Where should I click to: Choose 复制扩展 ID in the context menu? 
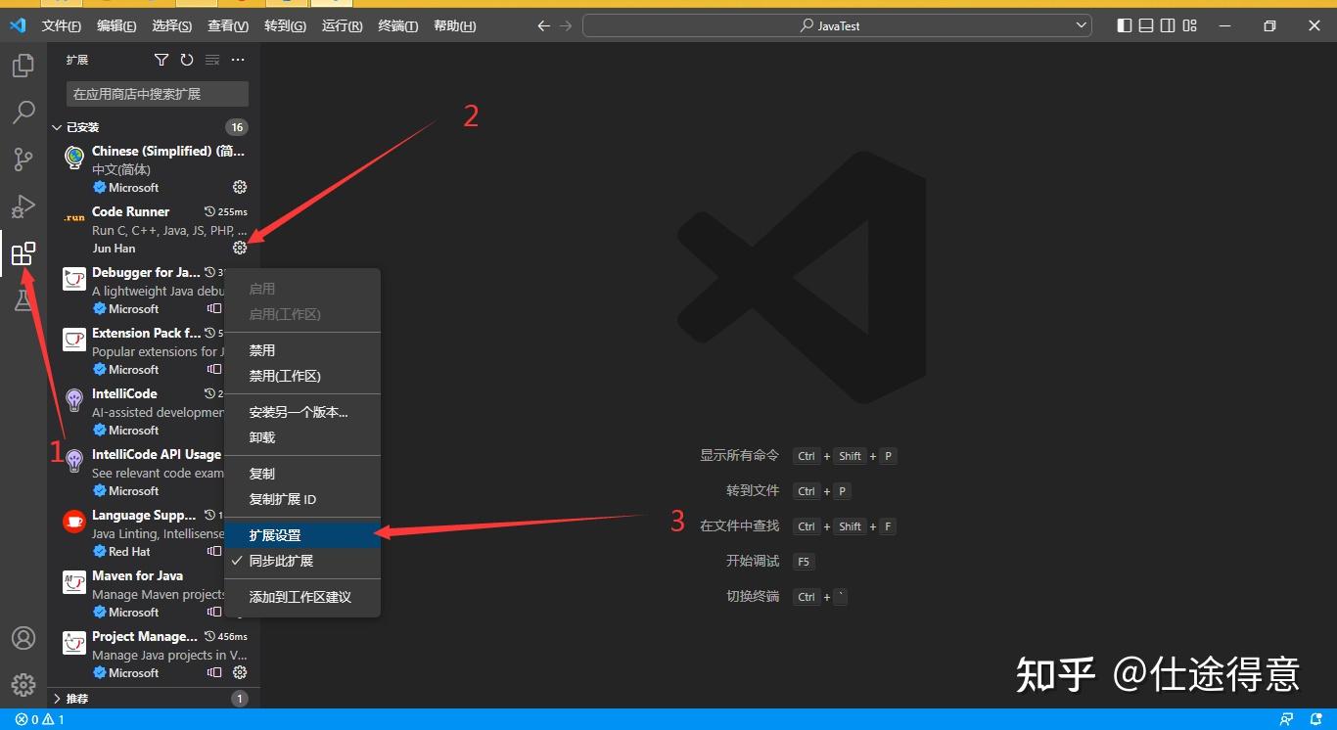(x=301, y=499)
